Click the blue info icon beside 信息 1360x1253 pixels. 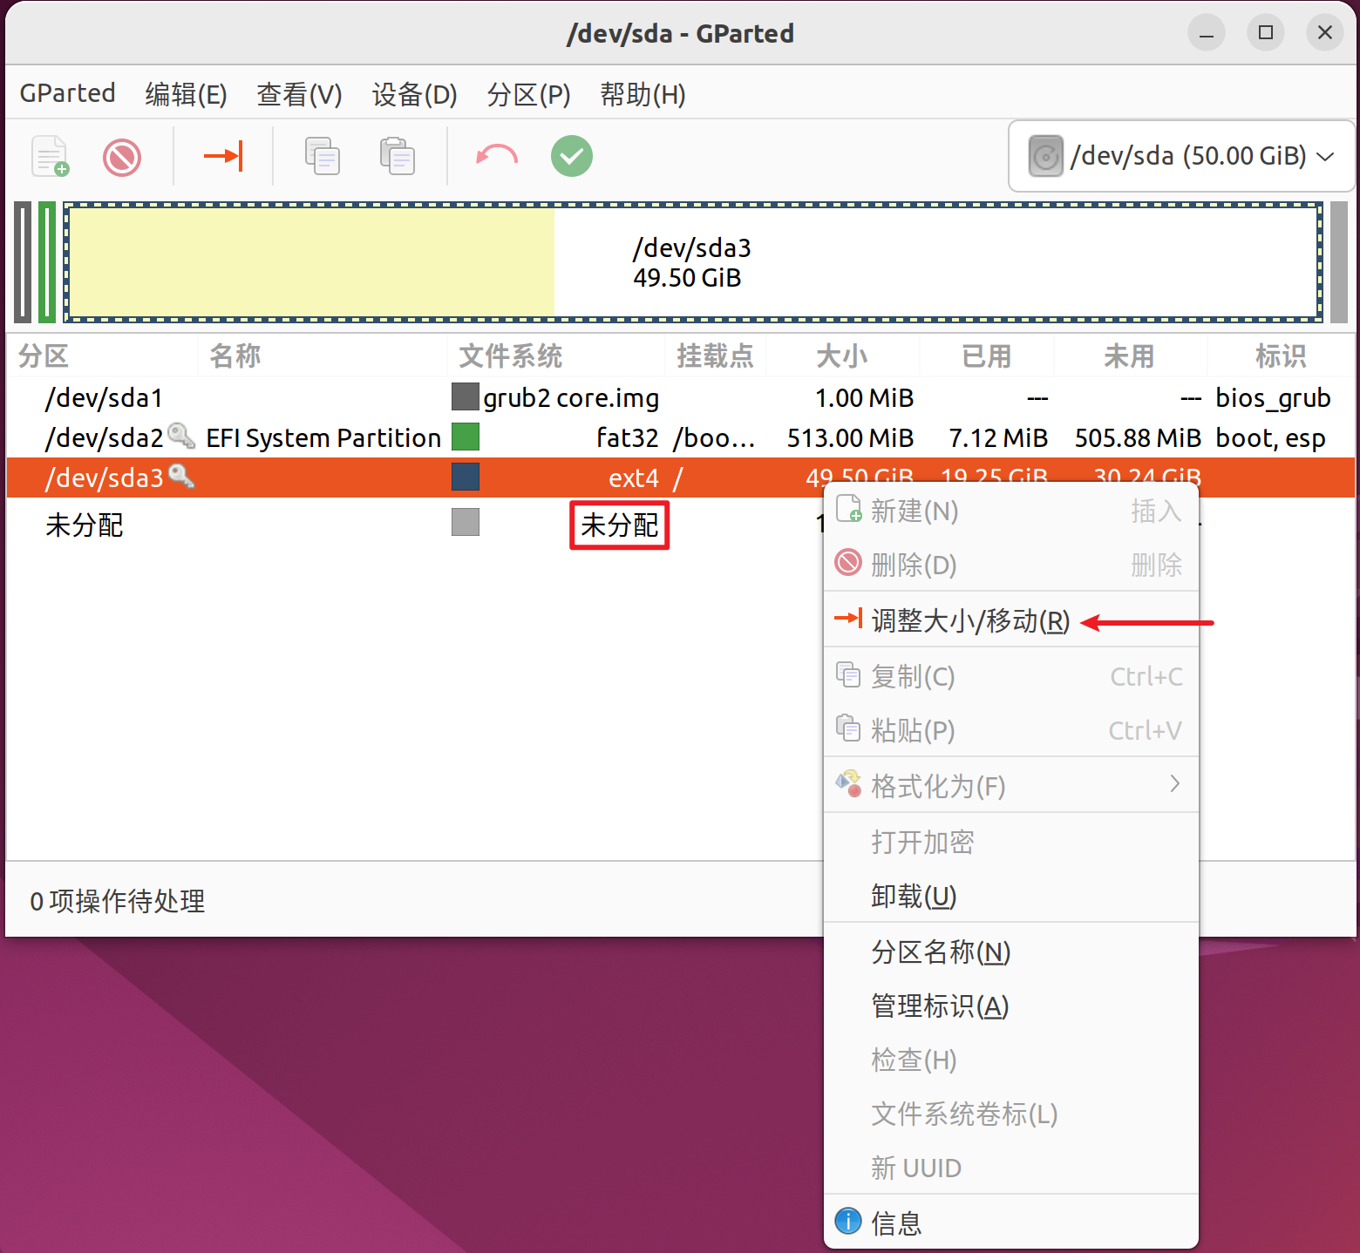848,1222
